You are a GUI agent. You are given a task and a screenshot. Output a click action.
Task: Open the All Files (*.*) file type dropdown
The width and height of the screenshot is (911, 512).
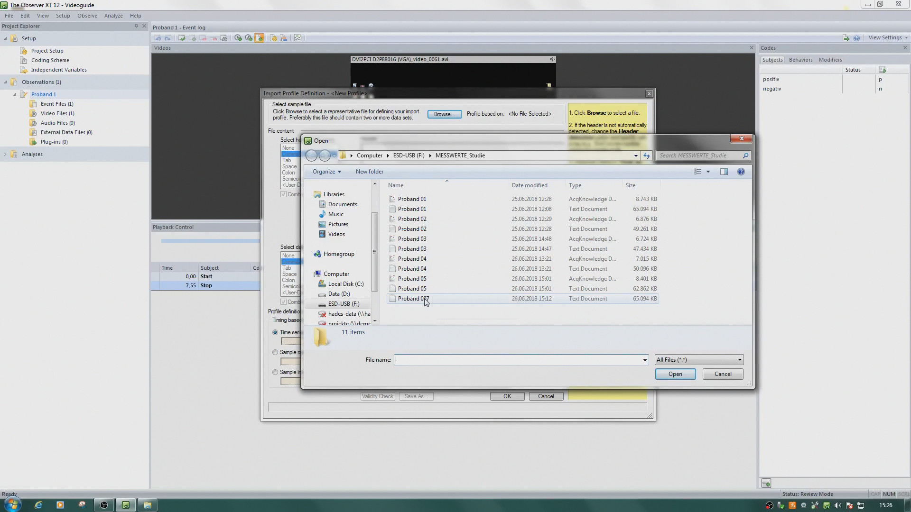699,360
